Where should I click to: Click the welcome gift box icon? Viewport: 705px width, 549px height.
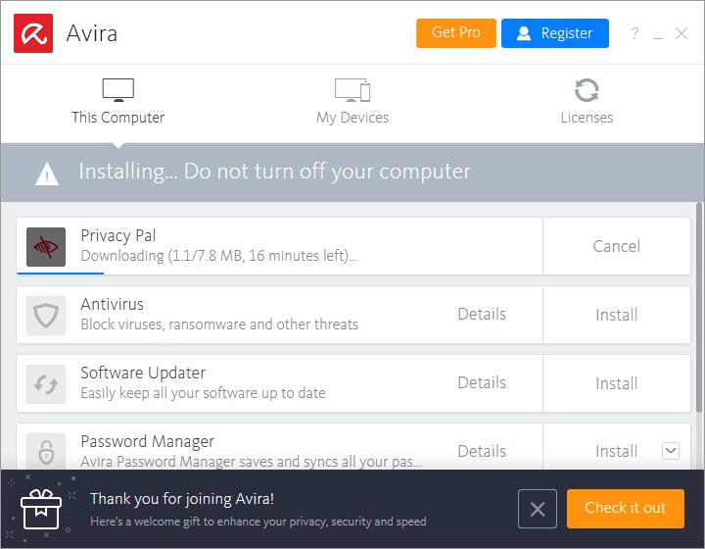point(41,509)
